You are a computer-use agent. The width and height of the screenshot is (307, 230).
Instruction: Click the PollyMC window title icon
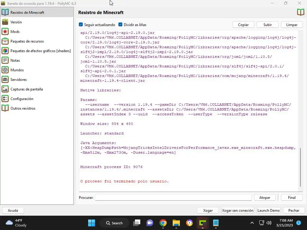(3, 3)
